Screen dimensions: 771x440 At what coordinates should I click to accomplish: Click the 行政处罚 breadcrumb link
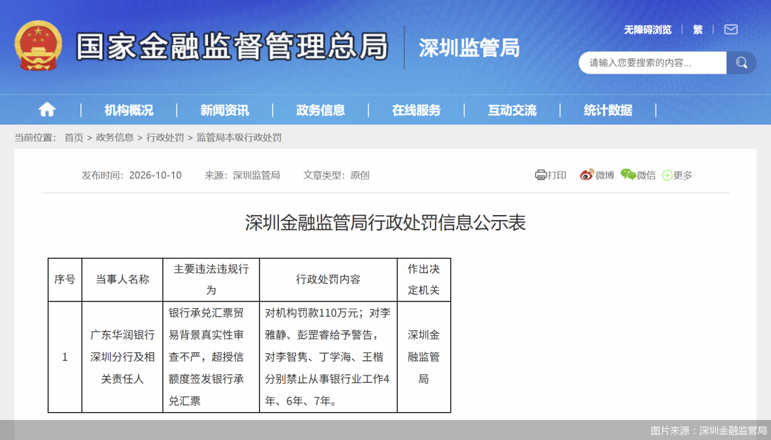click(165, 137)
